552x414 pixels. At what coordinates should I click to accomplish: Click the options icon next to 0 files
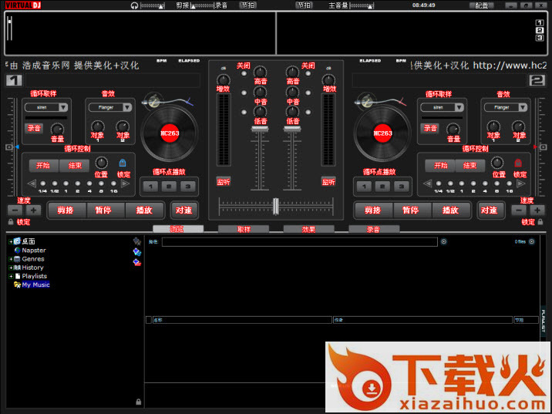(532, 241)
